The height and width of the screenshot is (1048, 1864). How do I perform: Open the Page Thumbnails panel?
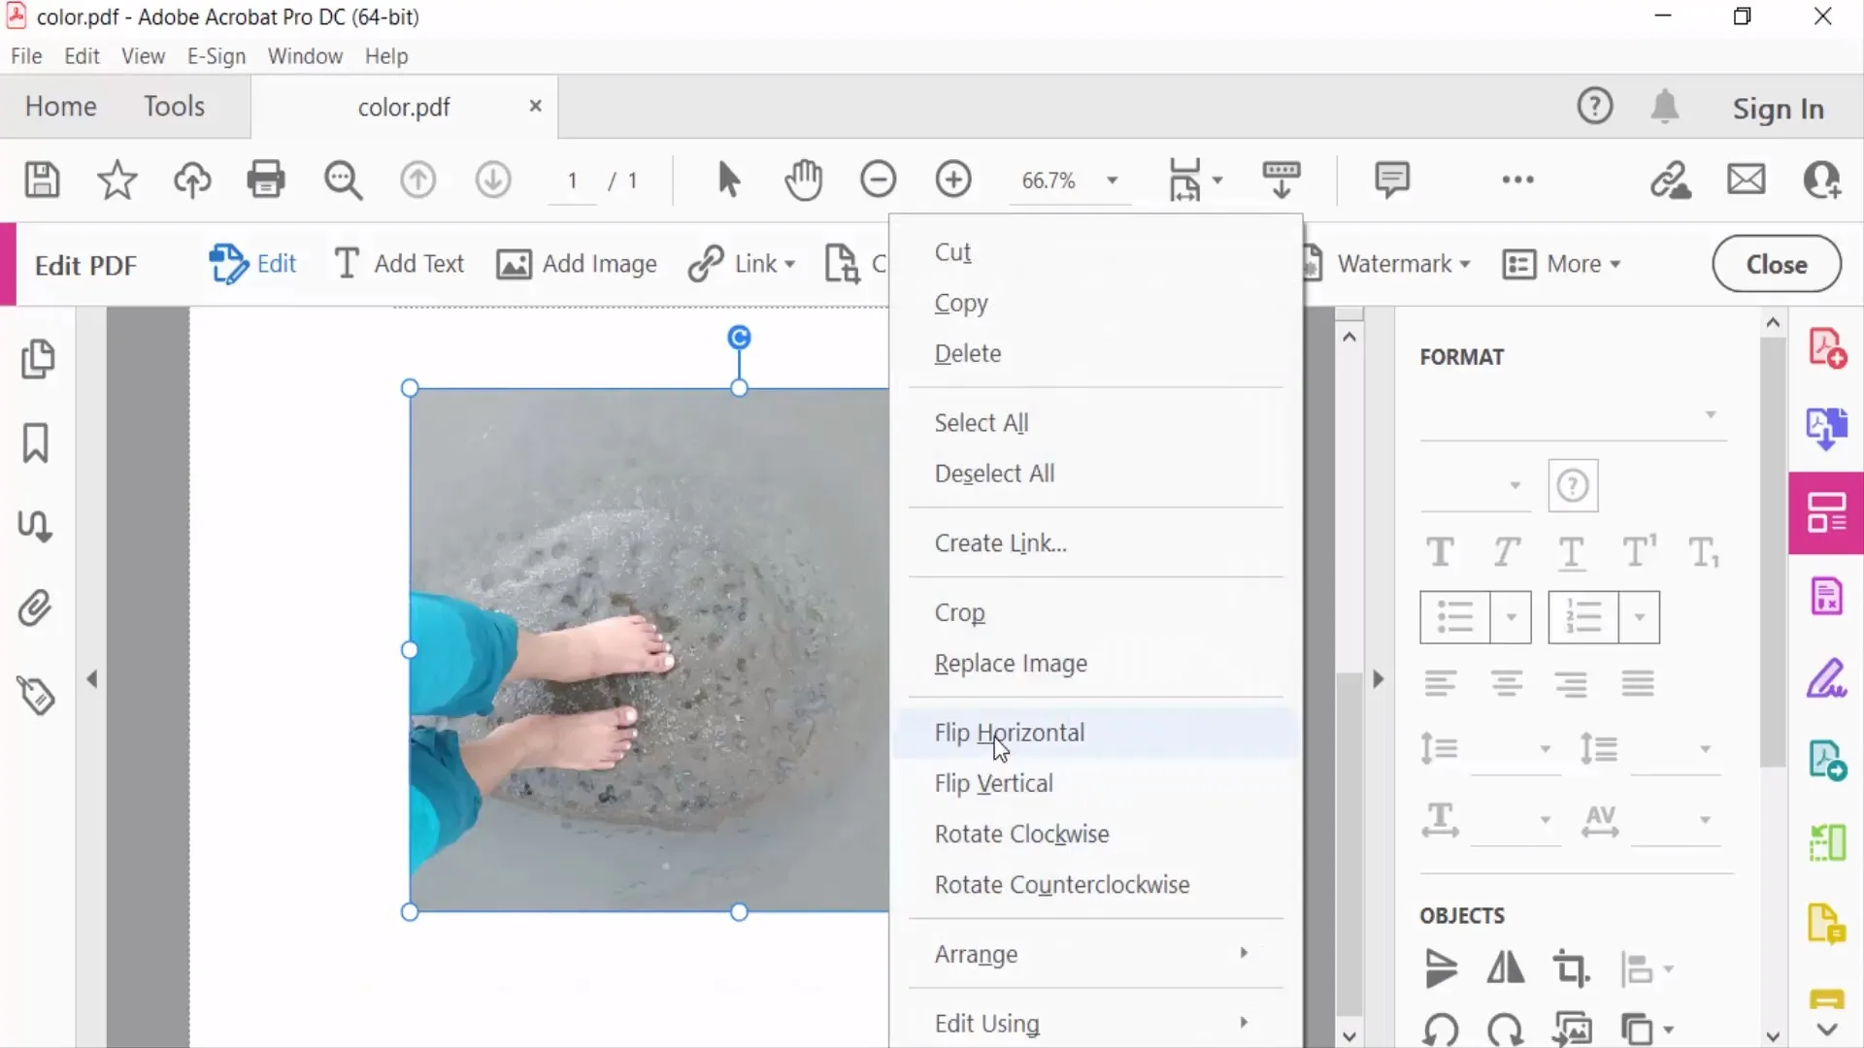37,359
